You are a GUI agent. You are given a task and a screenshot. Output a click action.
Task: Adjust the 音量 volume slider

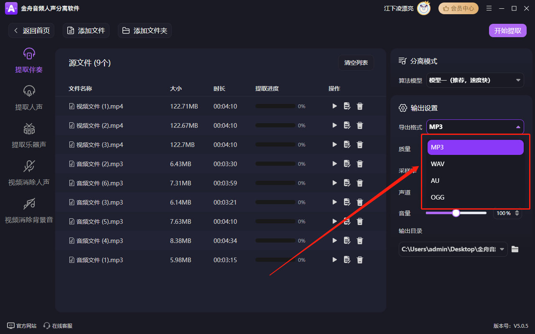pos(456,213)
